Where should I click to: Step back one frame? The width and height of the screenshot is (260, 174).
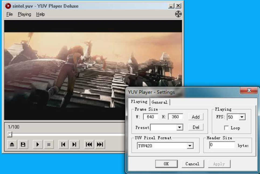63,144
